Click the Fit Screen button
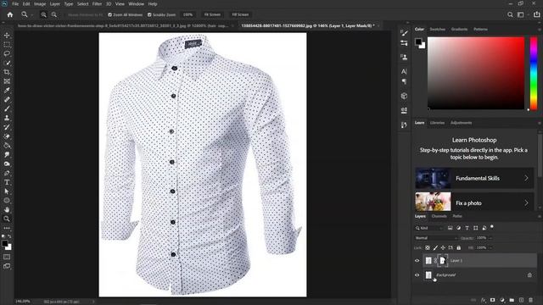This screenshot has width=543, height=305. click(212, 14)
